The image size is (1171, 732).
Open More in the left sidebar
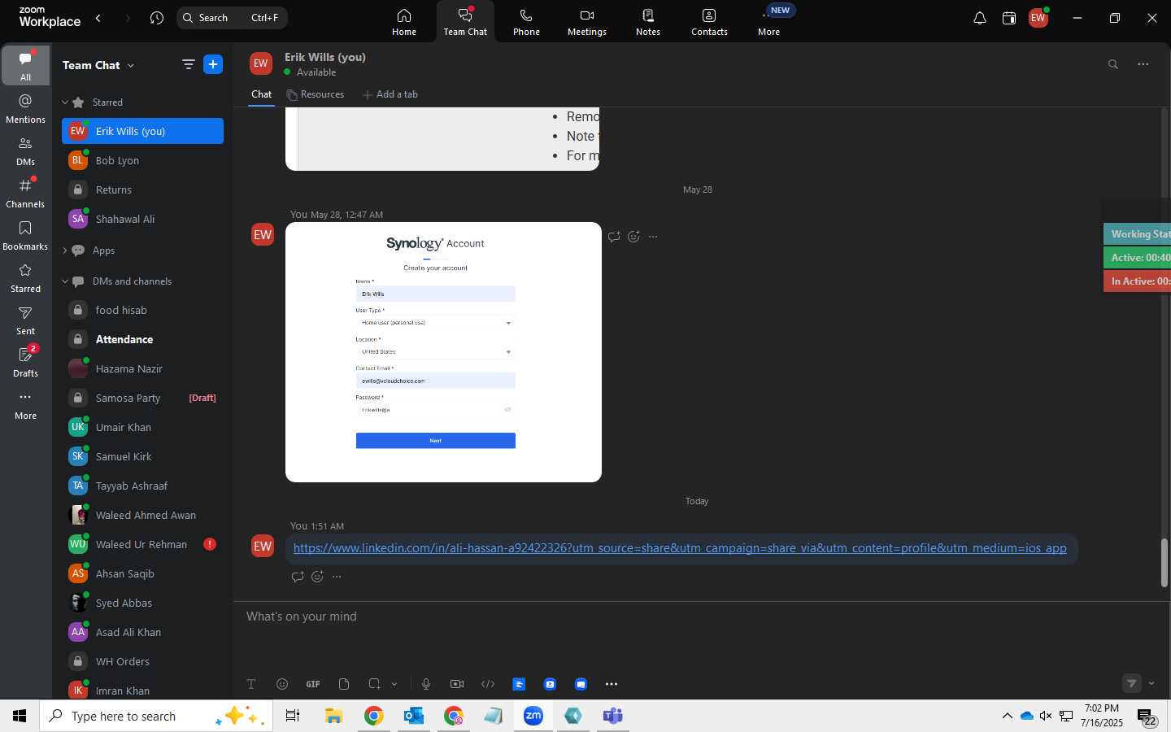pyautogui.click(x=25, y=405)
